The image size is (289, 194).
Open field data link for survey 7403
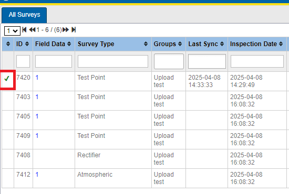(x=37, y=96)
